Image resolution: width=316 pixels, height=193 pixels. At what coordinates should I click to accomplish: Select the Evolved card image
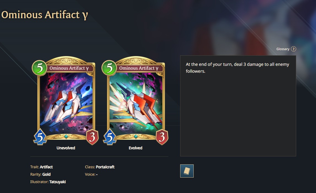tap(136, 101)
